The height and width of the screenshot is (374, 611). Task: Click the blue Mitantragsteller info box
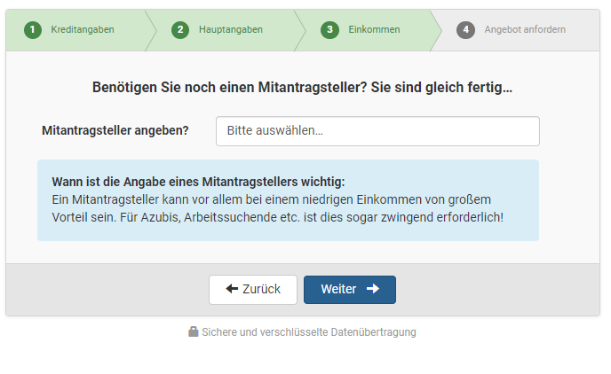tap(288, 200)
